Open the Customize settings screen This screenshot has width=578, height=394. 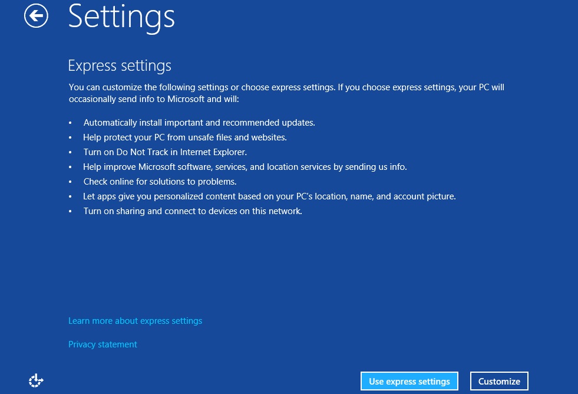point(499,381)
